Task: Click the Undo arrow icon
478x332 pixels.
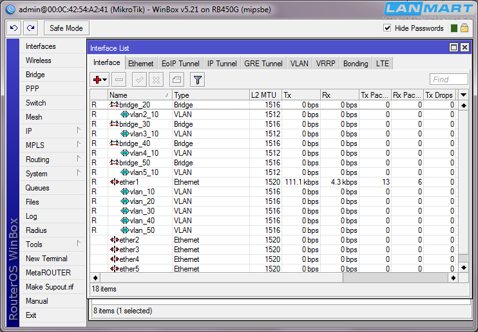Action: click(14, 28)
